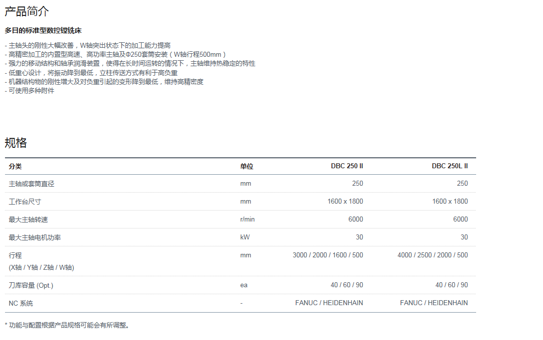
Task: Click the 产品简介 section heading
Action: (27, 11)
